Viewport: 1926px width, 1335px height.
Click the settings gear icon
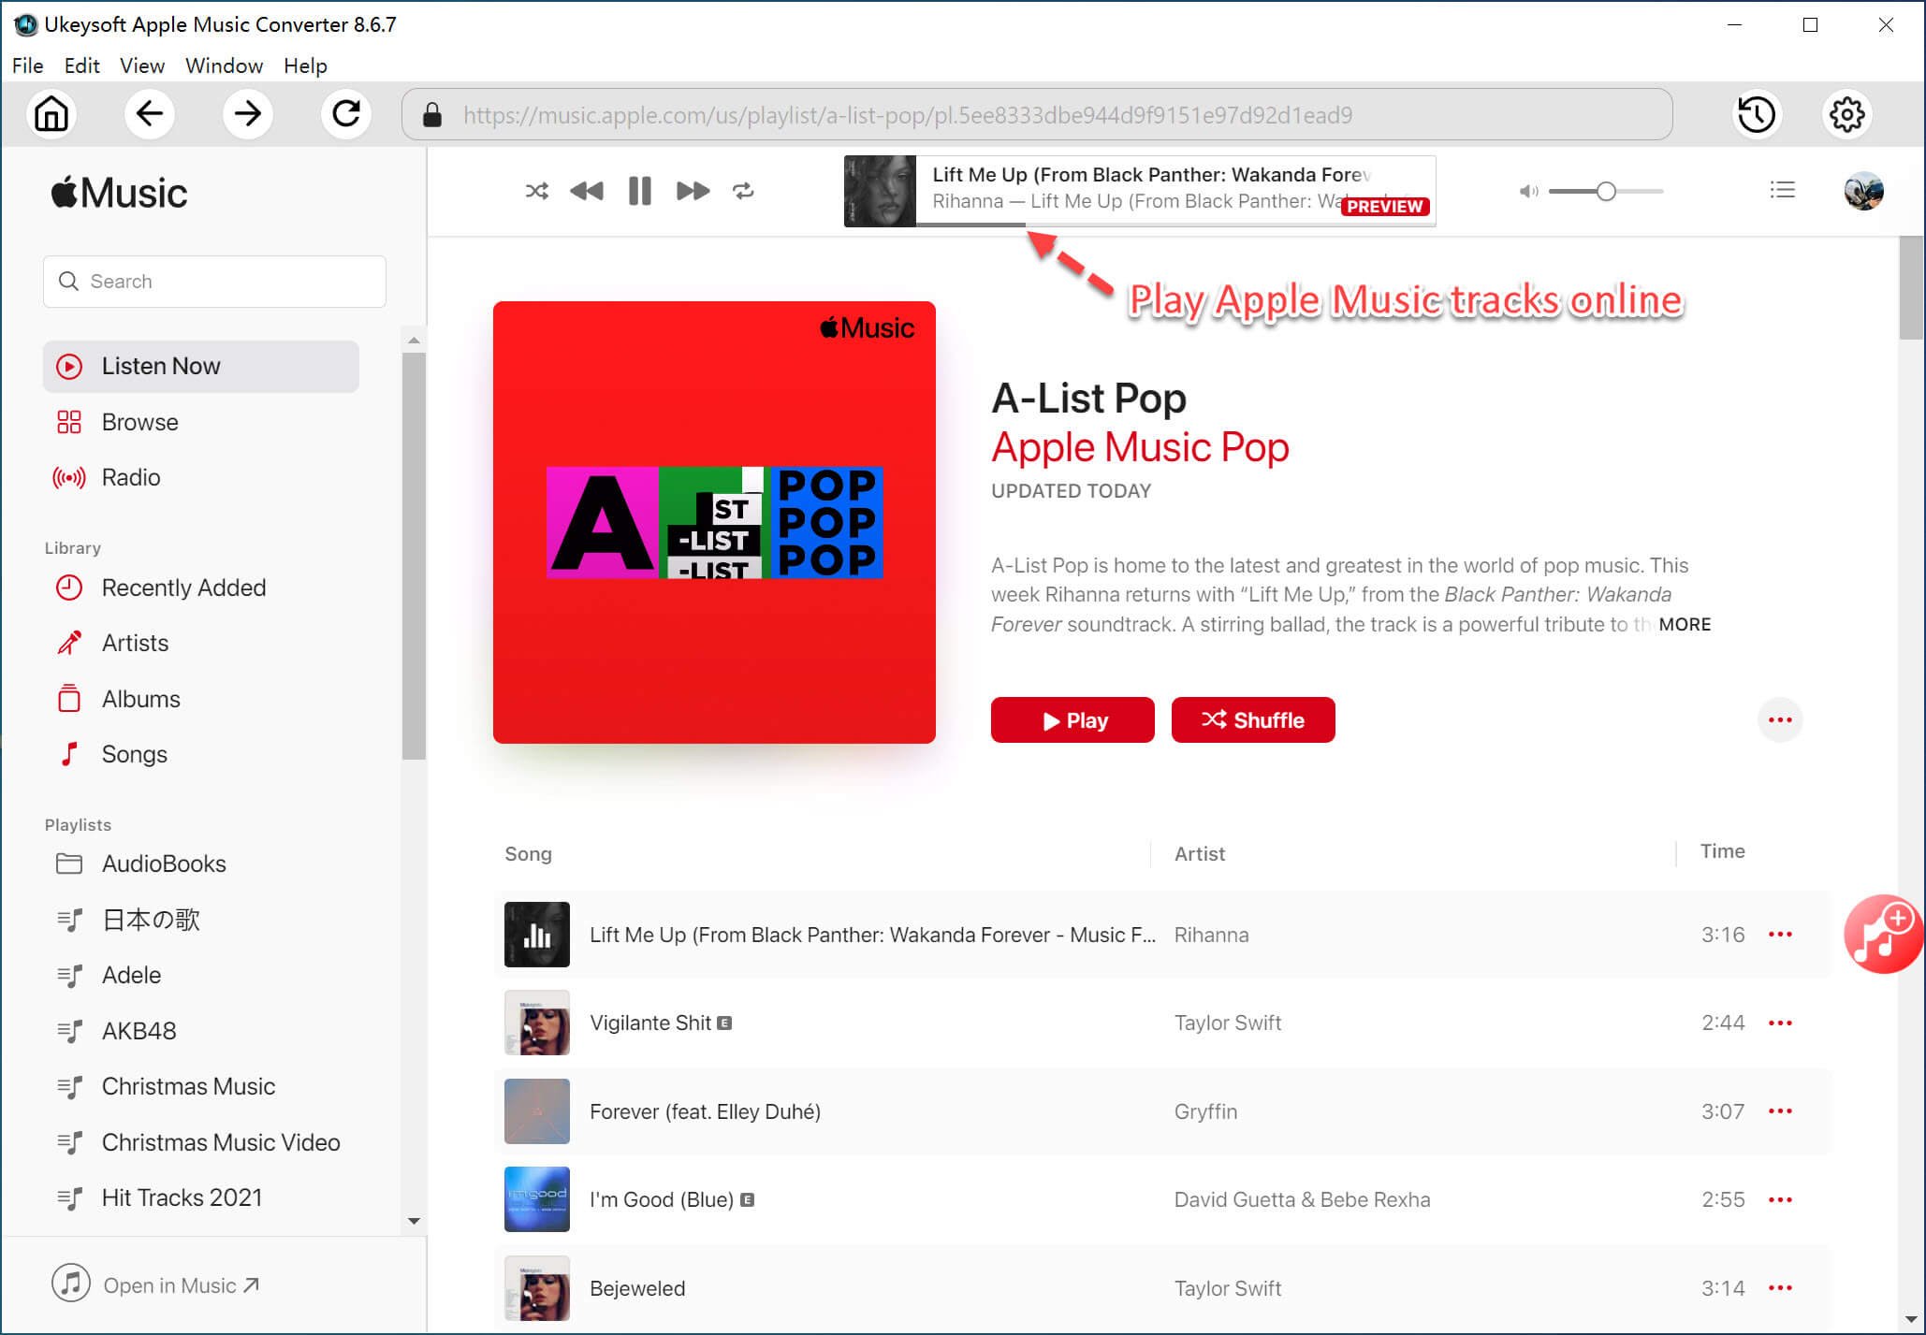(x=1847, y=115)
